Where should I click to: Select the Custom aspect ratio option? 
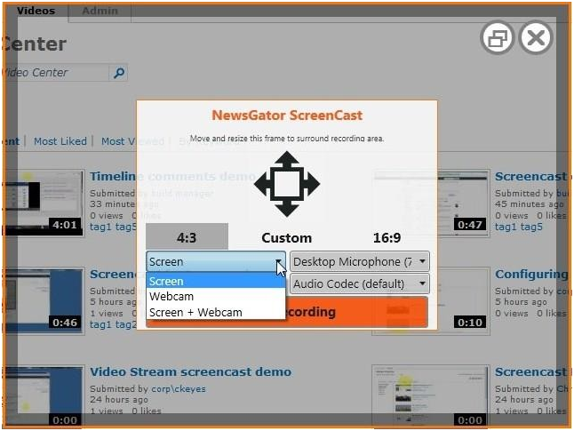pyautogui.click(x=286, y=237)
